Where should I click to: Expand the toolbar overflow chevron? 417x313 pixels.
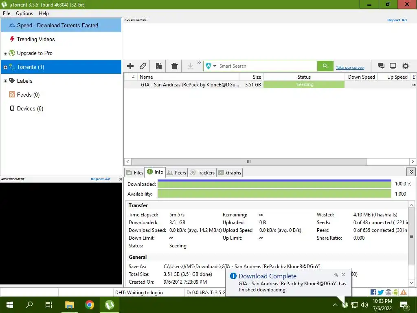click(199, 63)
